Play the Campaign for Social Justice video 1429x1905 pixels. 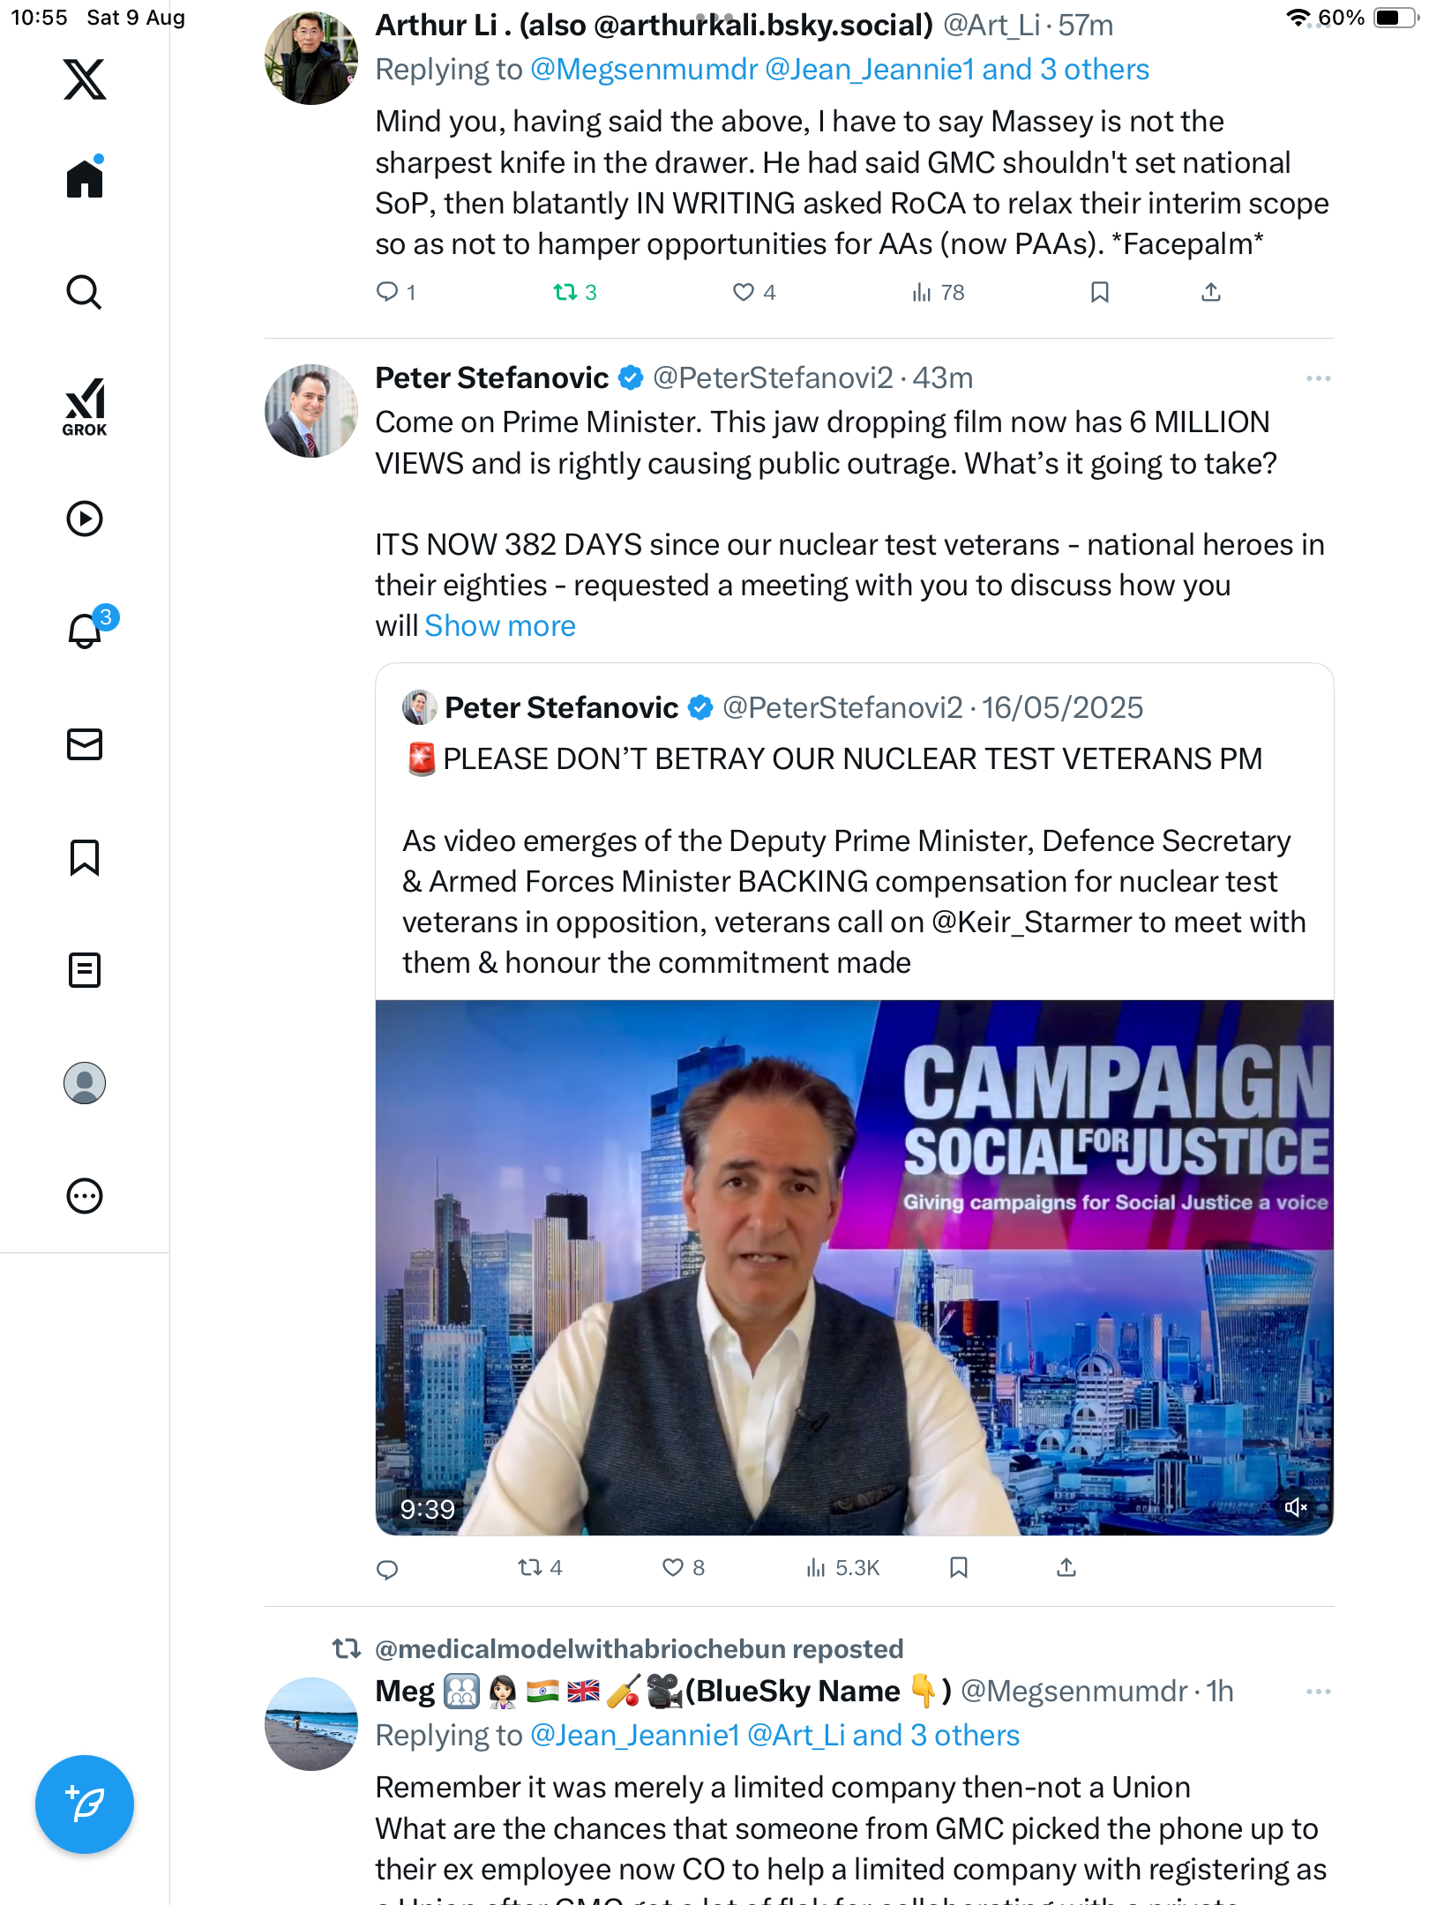coord(854,1267)
